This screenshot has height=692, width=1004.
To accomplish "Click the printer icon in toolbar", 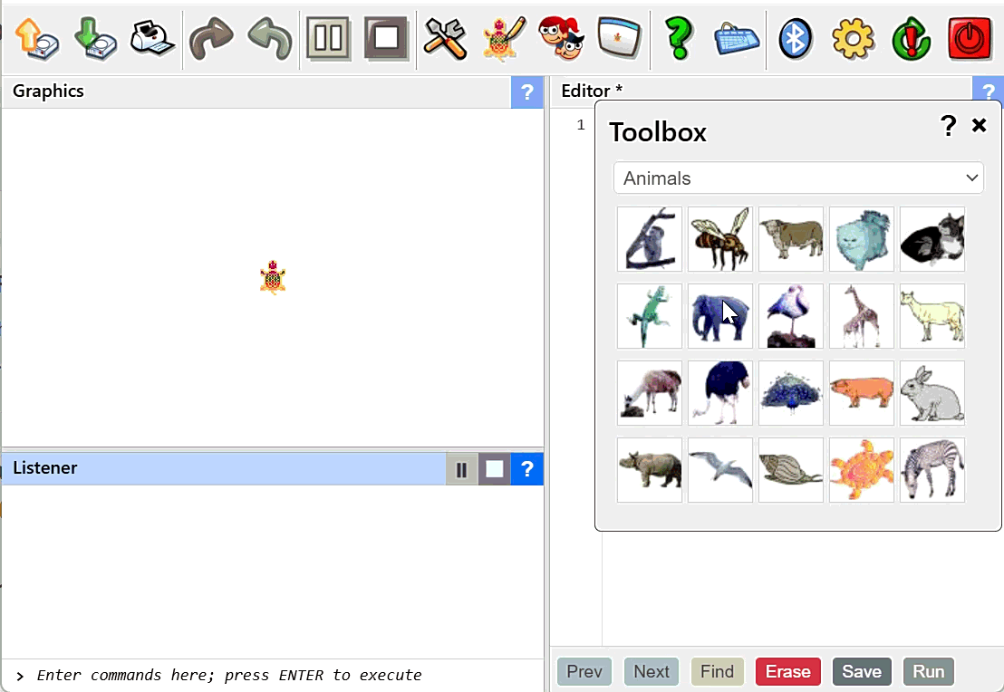I will tap(152, 39).
